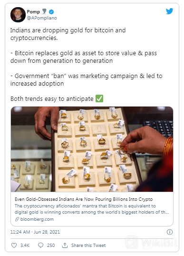Open replies via speech bubble icon
The height and width of the screenshot is (256, 184).
(40, 245)
